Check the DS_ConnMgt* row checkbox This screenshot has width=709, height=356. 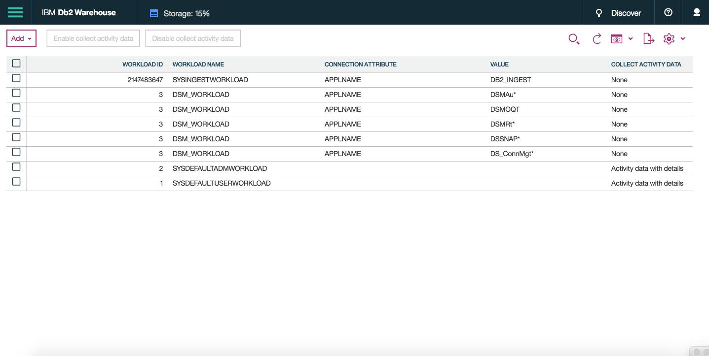pos(16,152)
